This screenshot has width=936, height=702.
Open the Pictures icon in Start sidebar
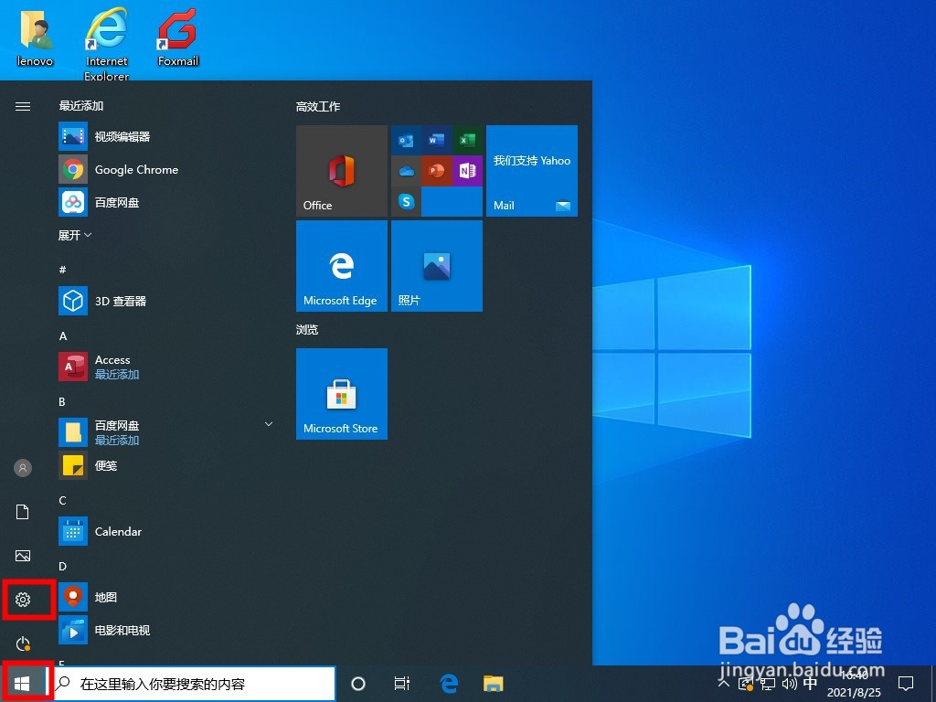(23, 556)
